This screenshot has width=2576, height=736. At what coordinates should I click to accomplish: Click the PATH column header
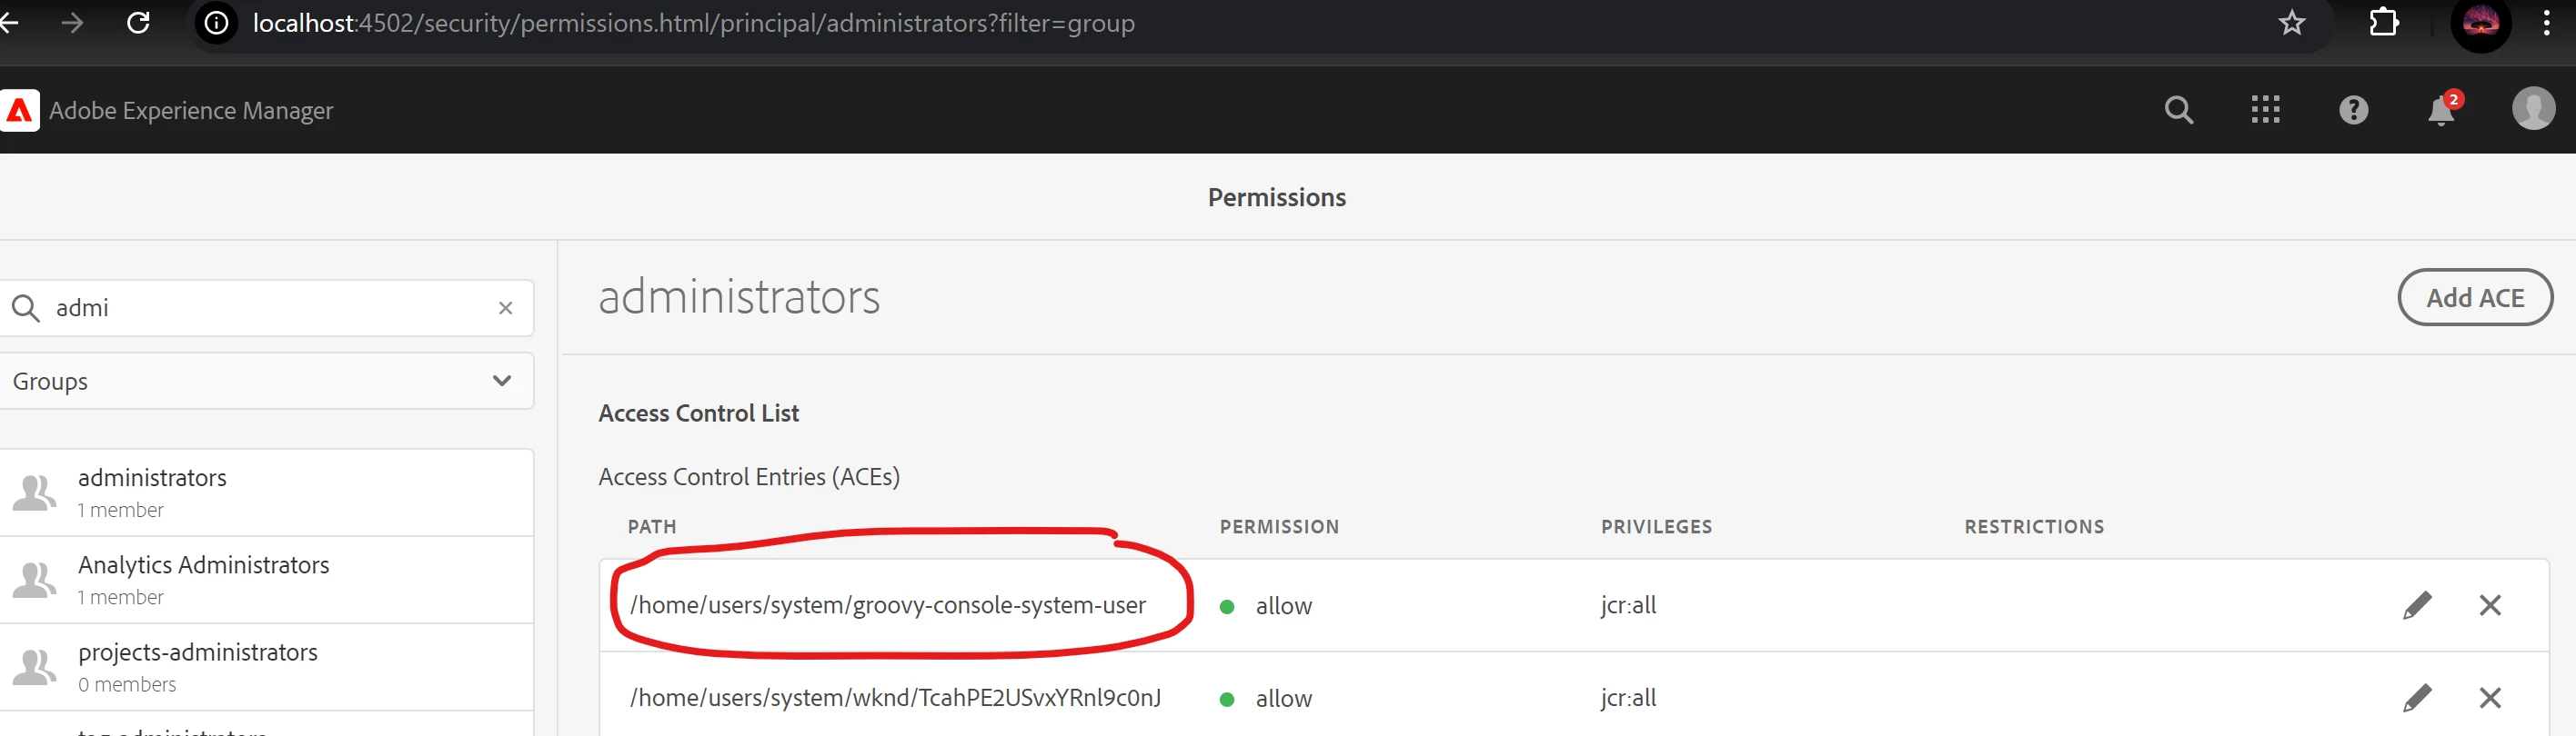click(x=652, y=527)
